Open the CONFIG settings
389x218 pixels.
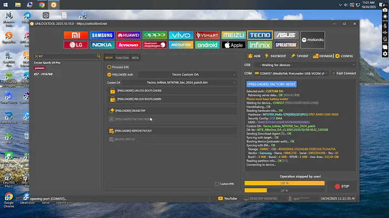pyautogui.click(x=344, y=56)
